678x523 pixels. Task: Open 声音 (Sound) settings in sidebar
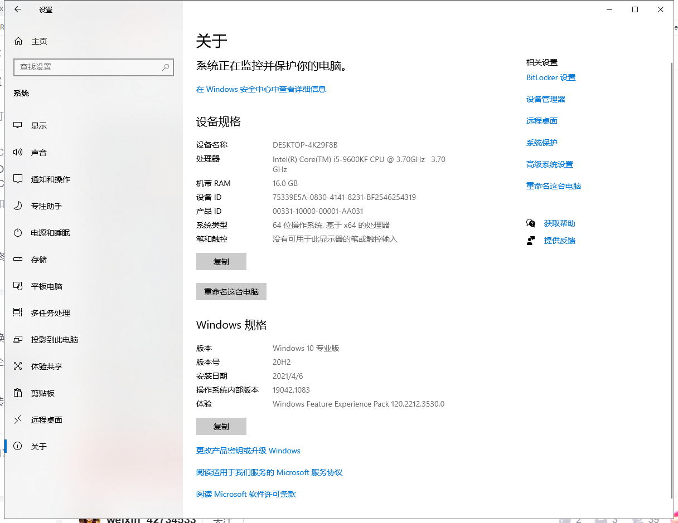(x=39, y=152)
